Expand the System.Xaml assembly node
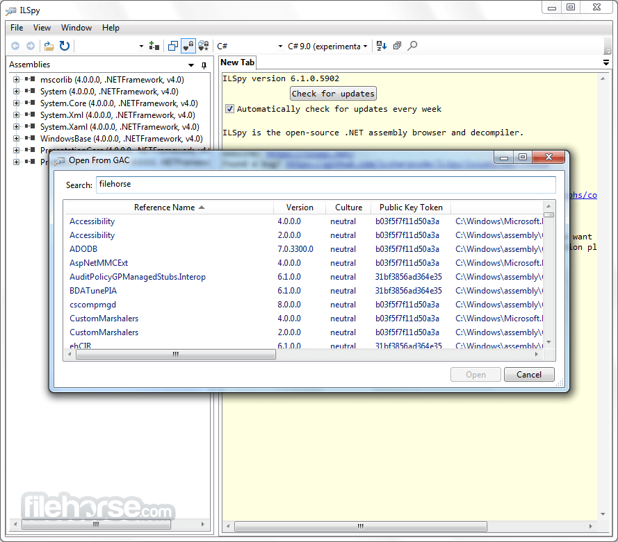618x542 pixels. (16, 126)
